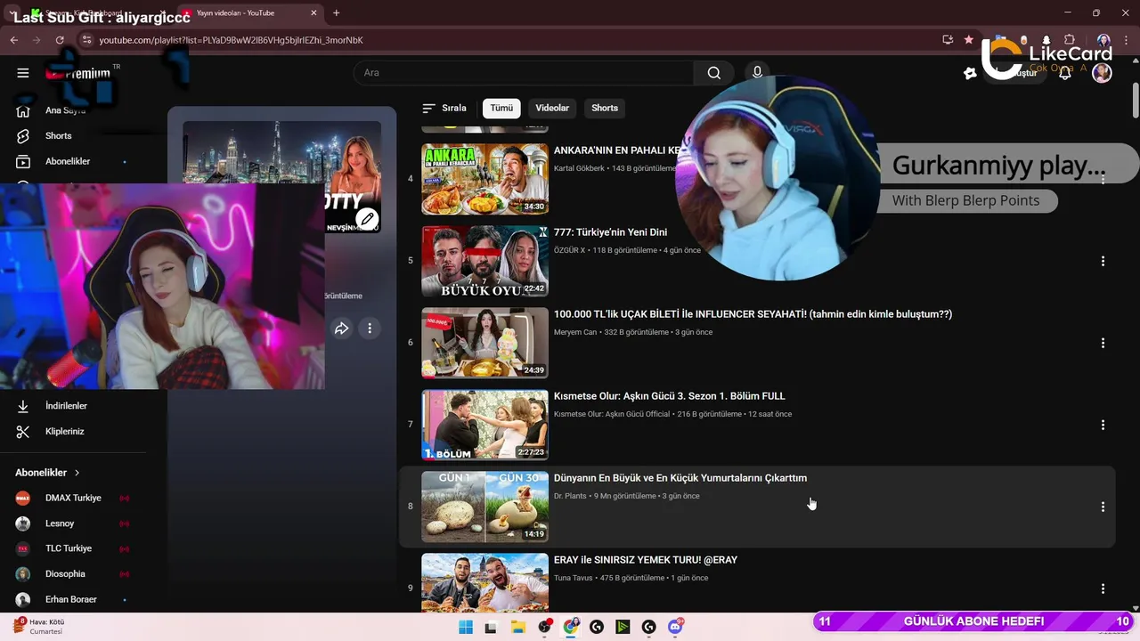Select the Videolar filter chip
1140x641 pixels.
(552, 108)
